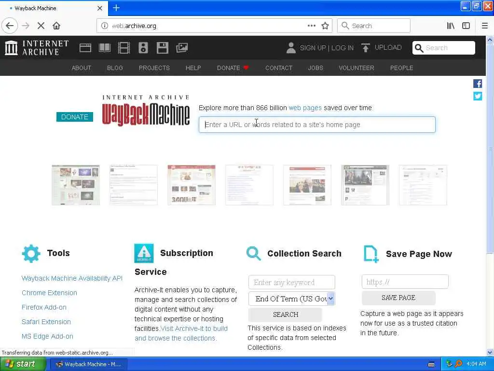Open the Windows start button
This screenshot has width=494, height=371.
pyautogui.click(x=23, y=364)
